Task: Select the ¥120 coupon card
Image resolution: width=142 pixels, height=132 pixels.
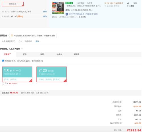Action: point(52,74)
